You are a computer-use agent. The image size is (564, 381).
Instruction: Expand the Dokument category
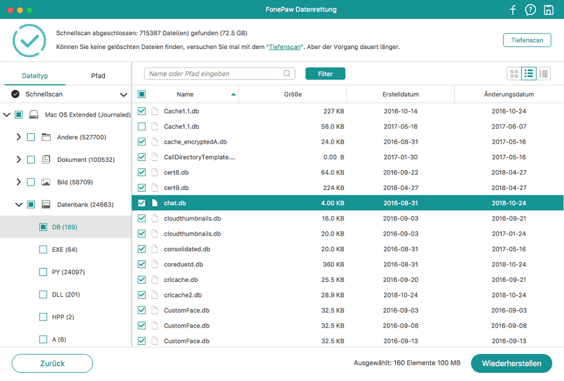(x=19, y=160)
